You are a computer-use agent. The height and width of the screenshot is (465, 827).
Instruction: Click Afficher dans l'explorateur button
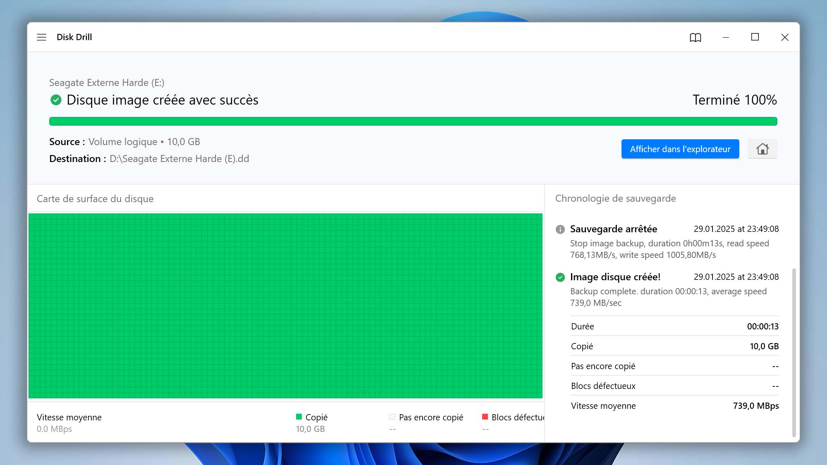(x=680, y=149)
